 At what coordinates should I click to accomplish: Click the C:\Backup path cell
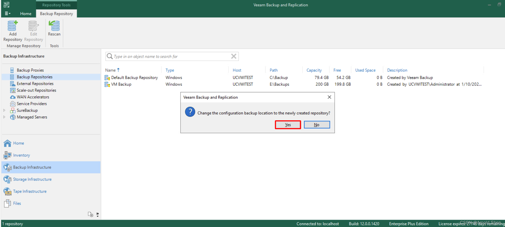pos(279,78)
